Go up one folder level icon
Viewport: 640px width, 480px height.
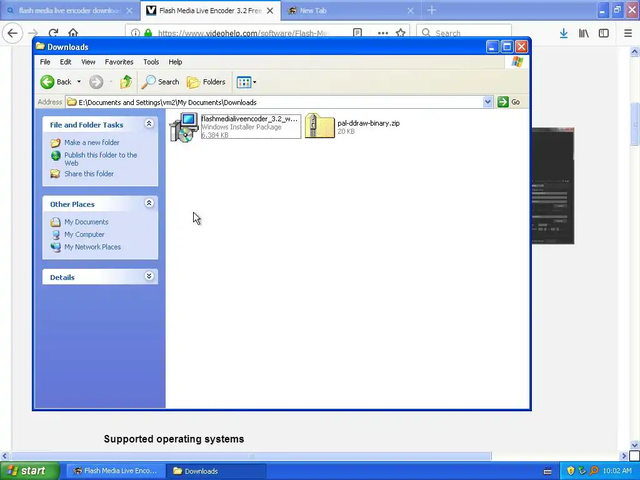pos(126,82)
